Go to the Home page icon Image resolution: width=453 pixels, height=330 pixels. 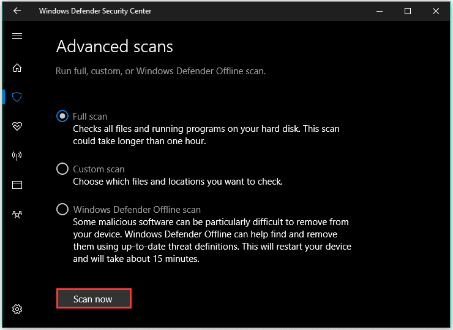(x=17, y=67)
